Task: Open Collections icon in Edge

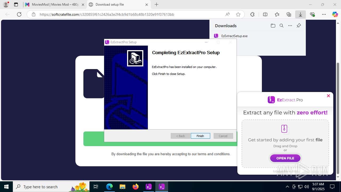Action: (289, 14)
